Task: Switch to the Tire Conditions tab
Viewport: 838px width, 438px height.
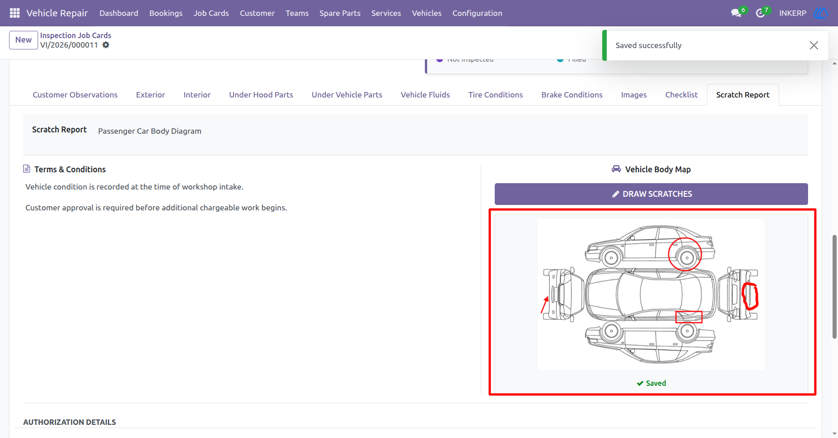Action: 495,95
